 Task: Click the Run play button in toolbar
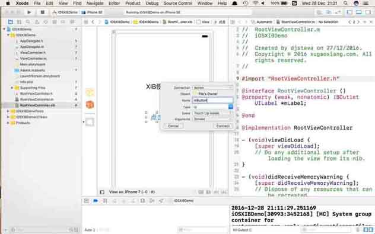(29, 12)
